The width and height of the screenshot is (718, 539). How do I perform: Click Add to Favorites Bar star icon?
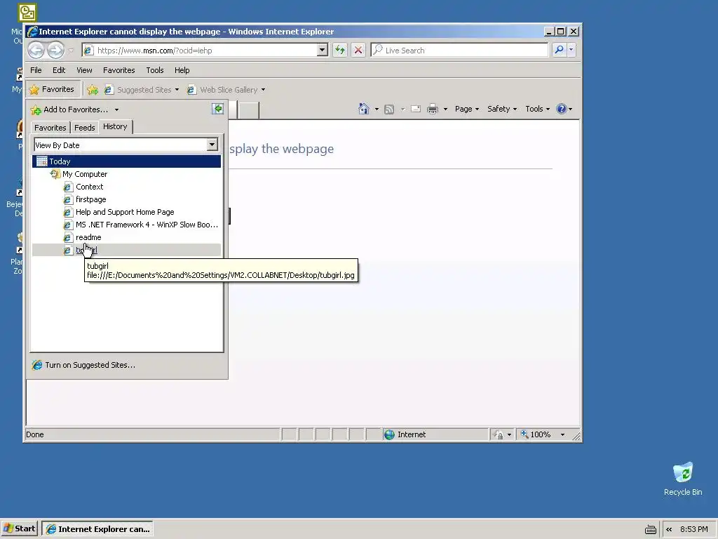93,90
